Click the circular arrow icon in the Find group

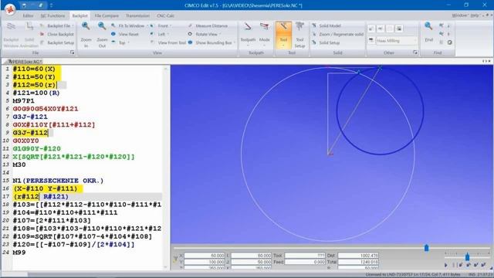tap(449, 42)
